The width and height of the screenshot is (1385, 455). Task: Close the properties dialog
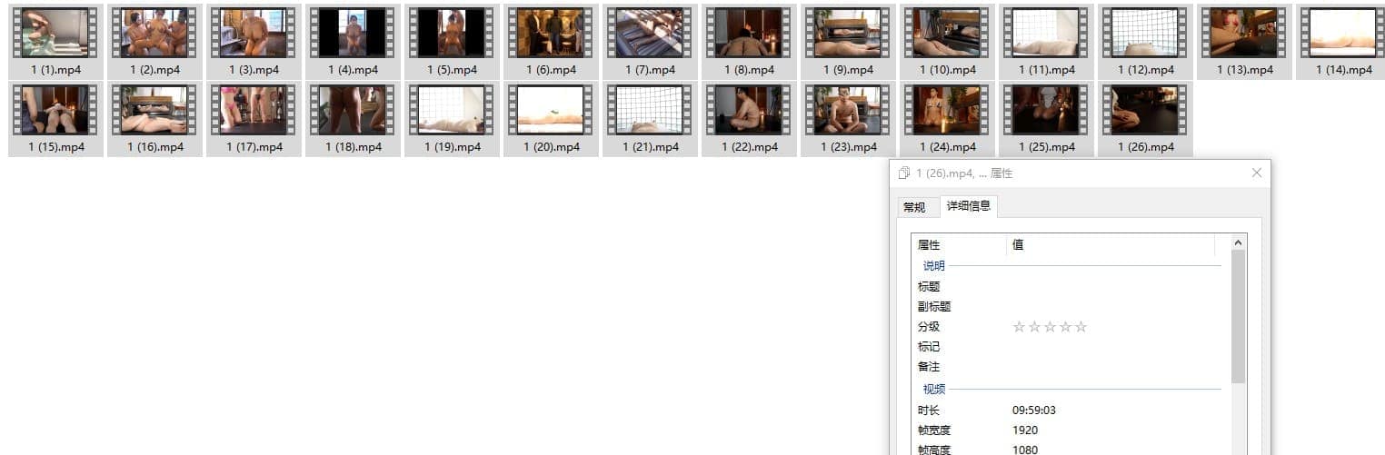pos(1256,173)
